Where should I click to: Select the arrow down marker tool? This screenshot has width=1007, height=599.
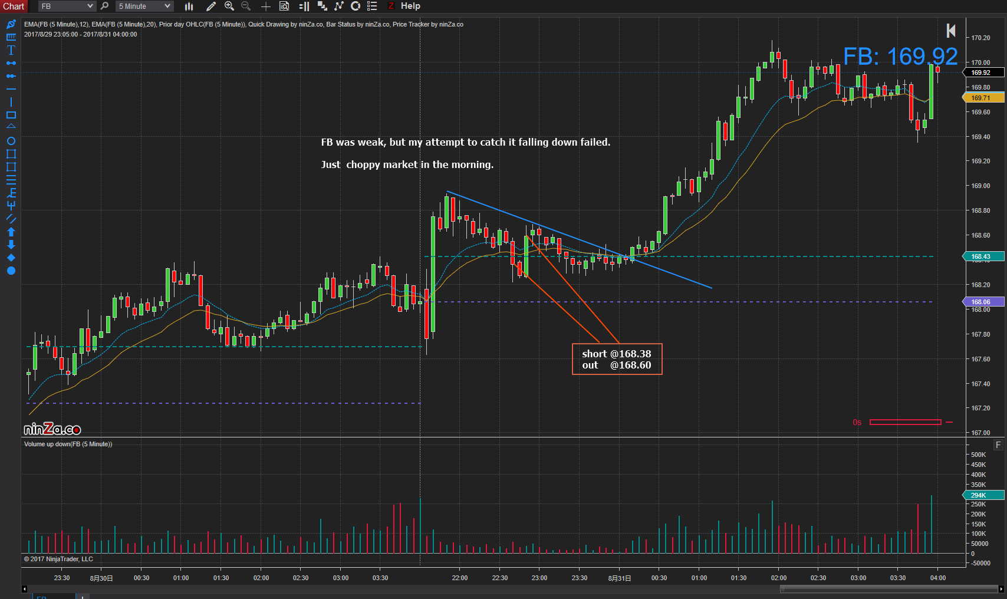[11, 245]
